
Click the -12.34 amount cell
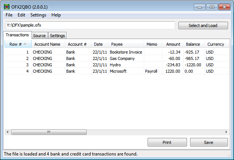(x=172, y=52)
